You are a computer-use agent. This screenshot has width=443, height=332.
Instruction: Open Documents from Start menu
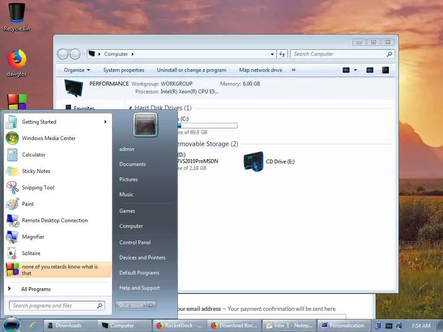132,164
